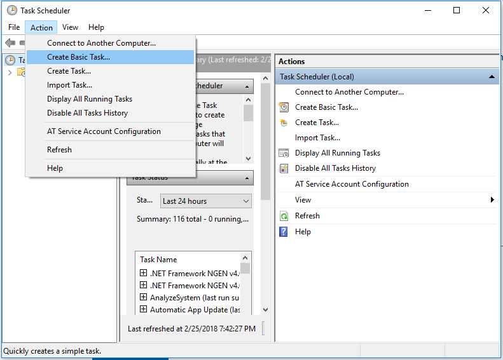Click the center pane scroll down arrow
Screen dimensions: 503x360
click(x=265, y=309)
